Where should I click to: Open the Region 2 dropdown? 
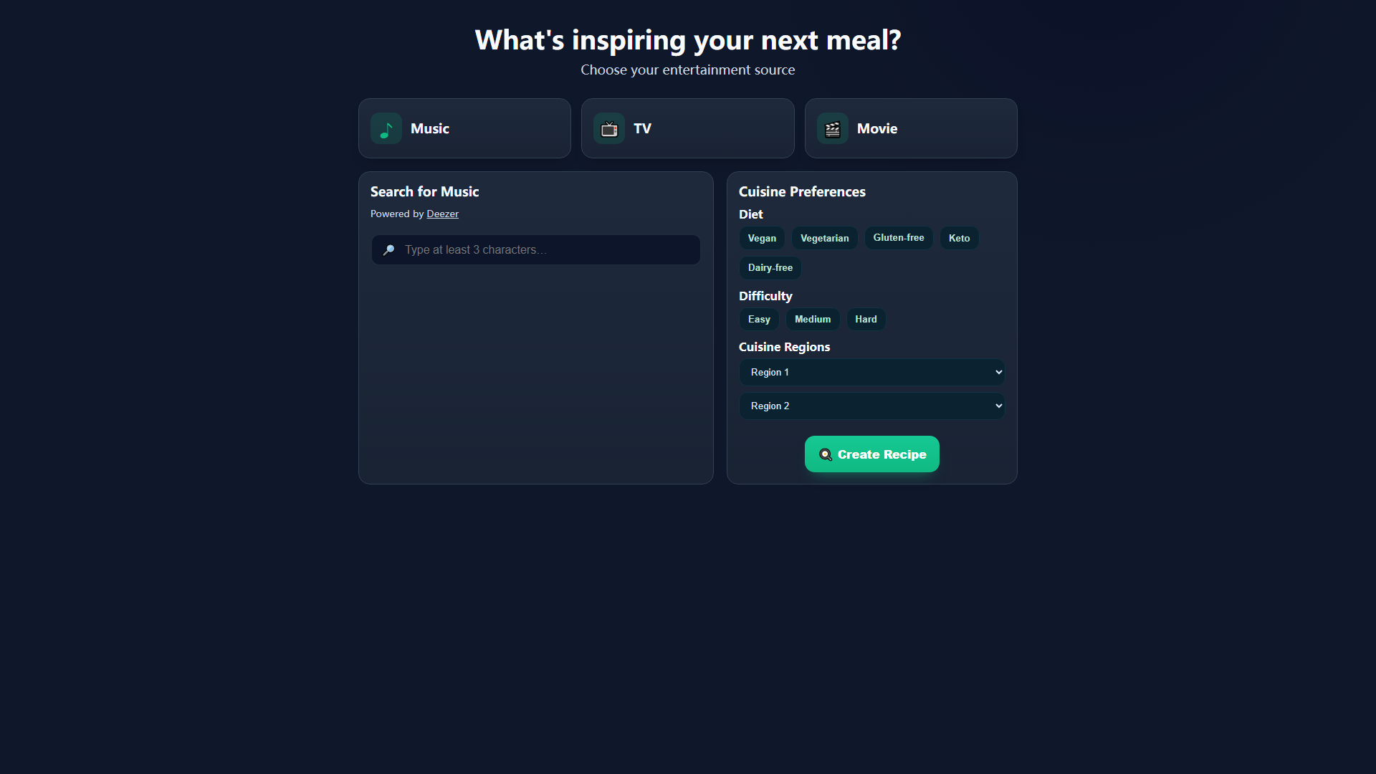pos(871,406)
